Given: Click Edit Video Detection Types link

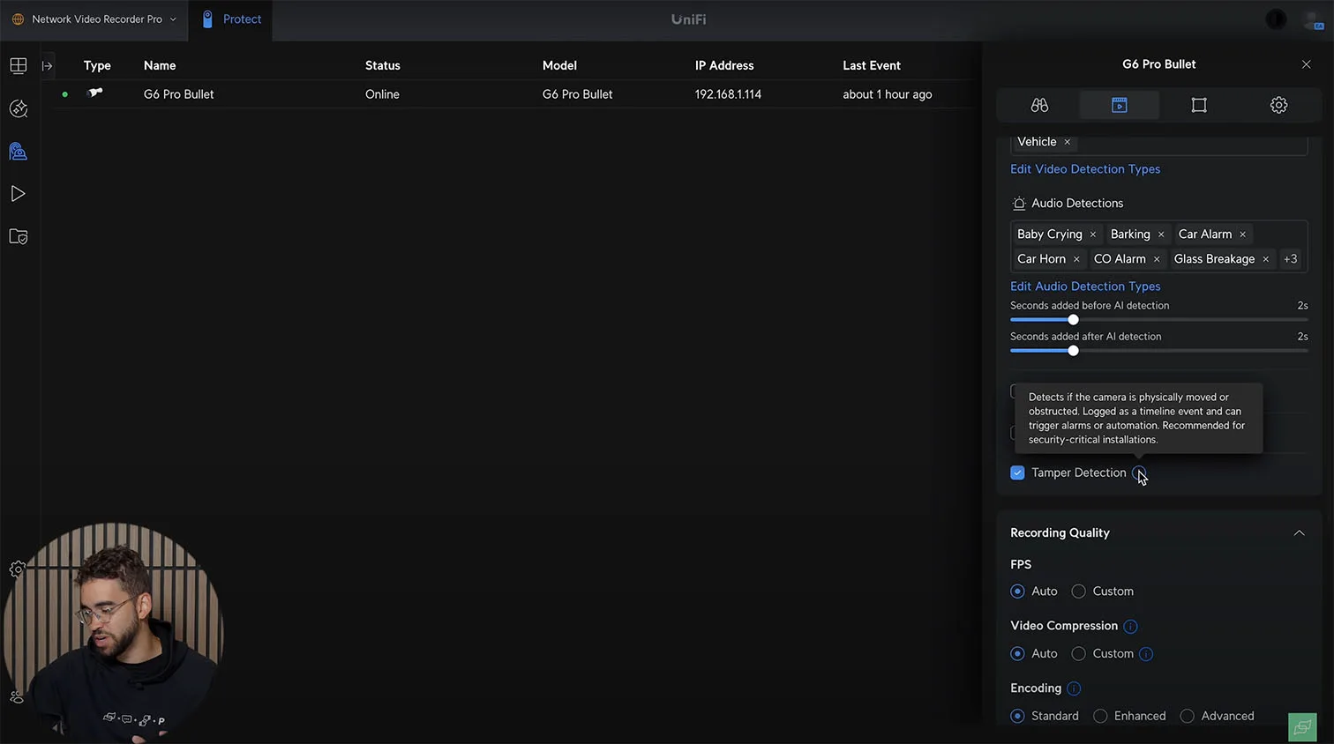Looking at the screenshot, I should [1085, 169].
